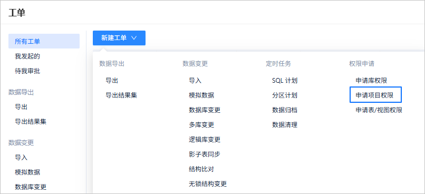Select 所有工单 in the sidebar
The height and width of the screenshot is (194, 425).
tap(44, 42)
